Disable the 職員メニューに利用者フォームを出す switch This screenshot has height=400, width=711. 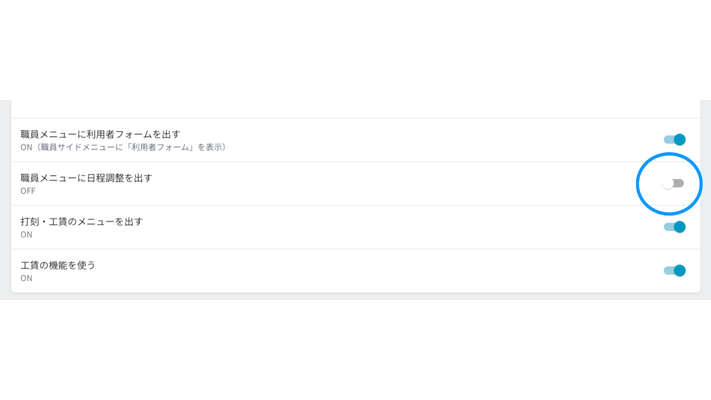click(674, 139)
